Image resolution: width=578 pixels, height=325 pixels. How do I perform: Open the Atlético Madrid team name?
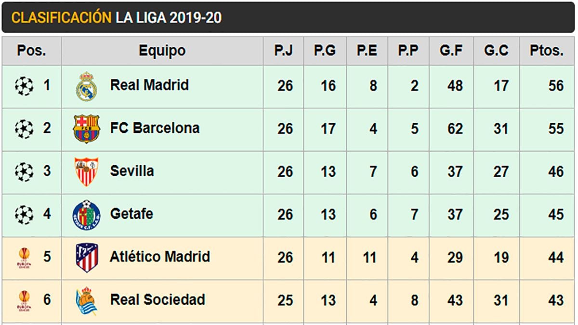click(160, 257)
